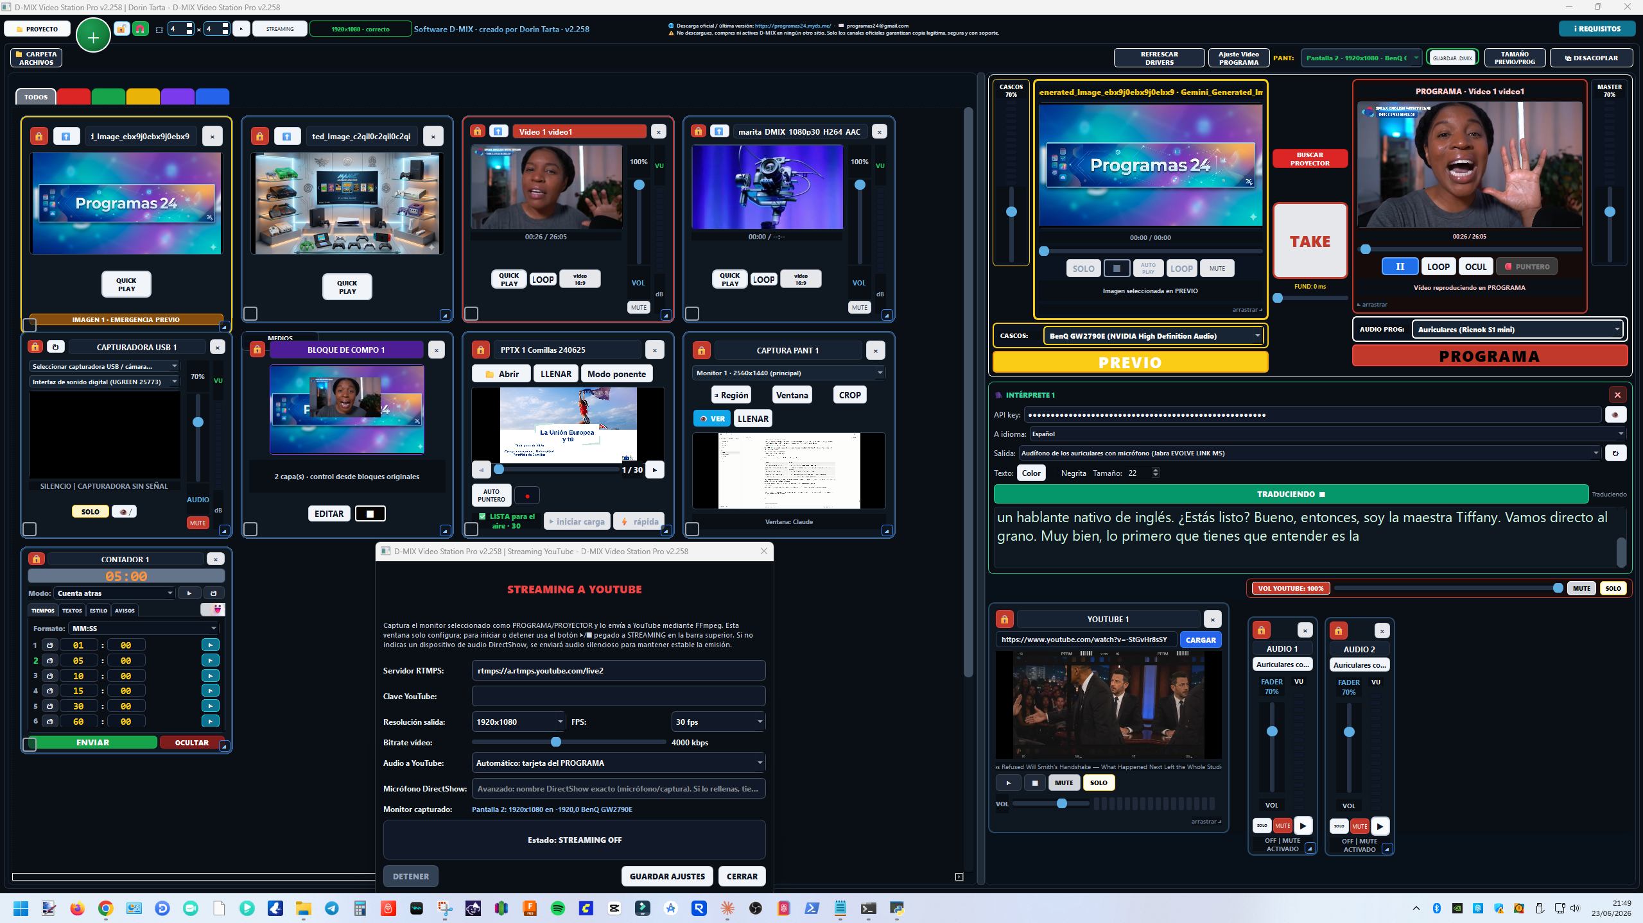Click refresh icon beside CAPTURADORA USB 1 lock
1643x923 pixels.
coord(55,347)
